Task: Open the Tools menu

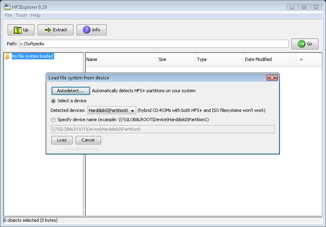Action: [21, 15]
